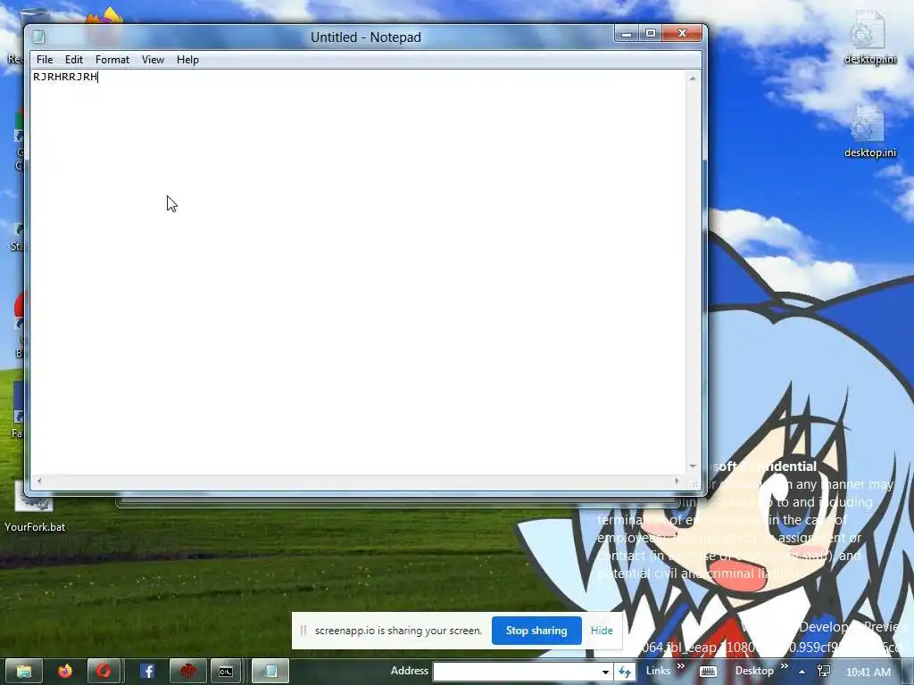Open the on-screen keyboard tray icon
914x685 pixels.
[x=708, y=672]
